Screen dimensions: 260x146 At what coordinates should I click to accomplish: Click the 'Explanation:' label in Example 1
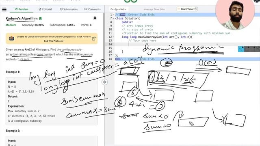point(16,106)
